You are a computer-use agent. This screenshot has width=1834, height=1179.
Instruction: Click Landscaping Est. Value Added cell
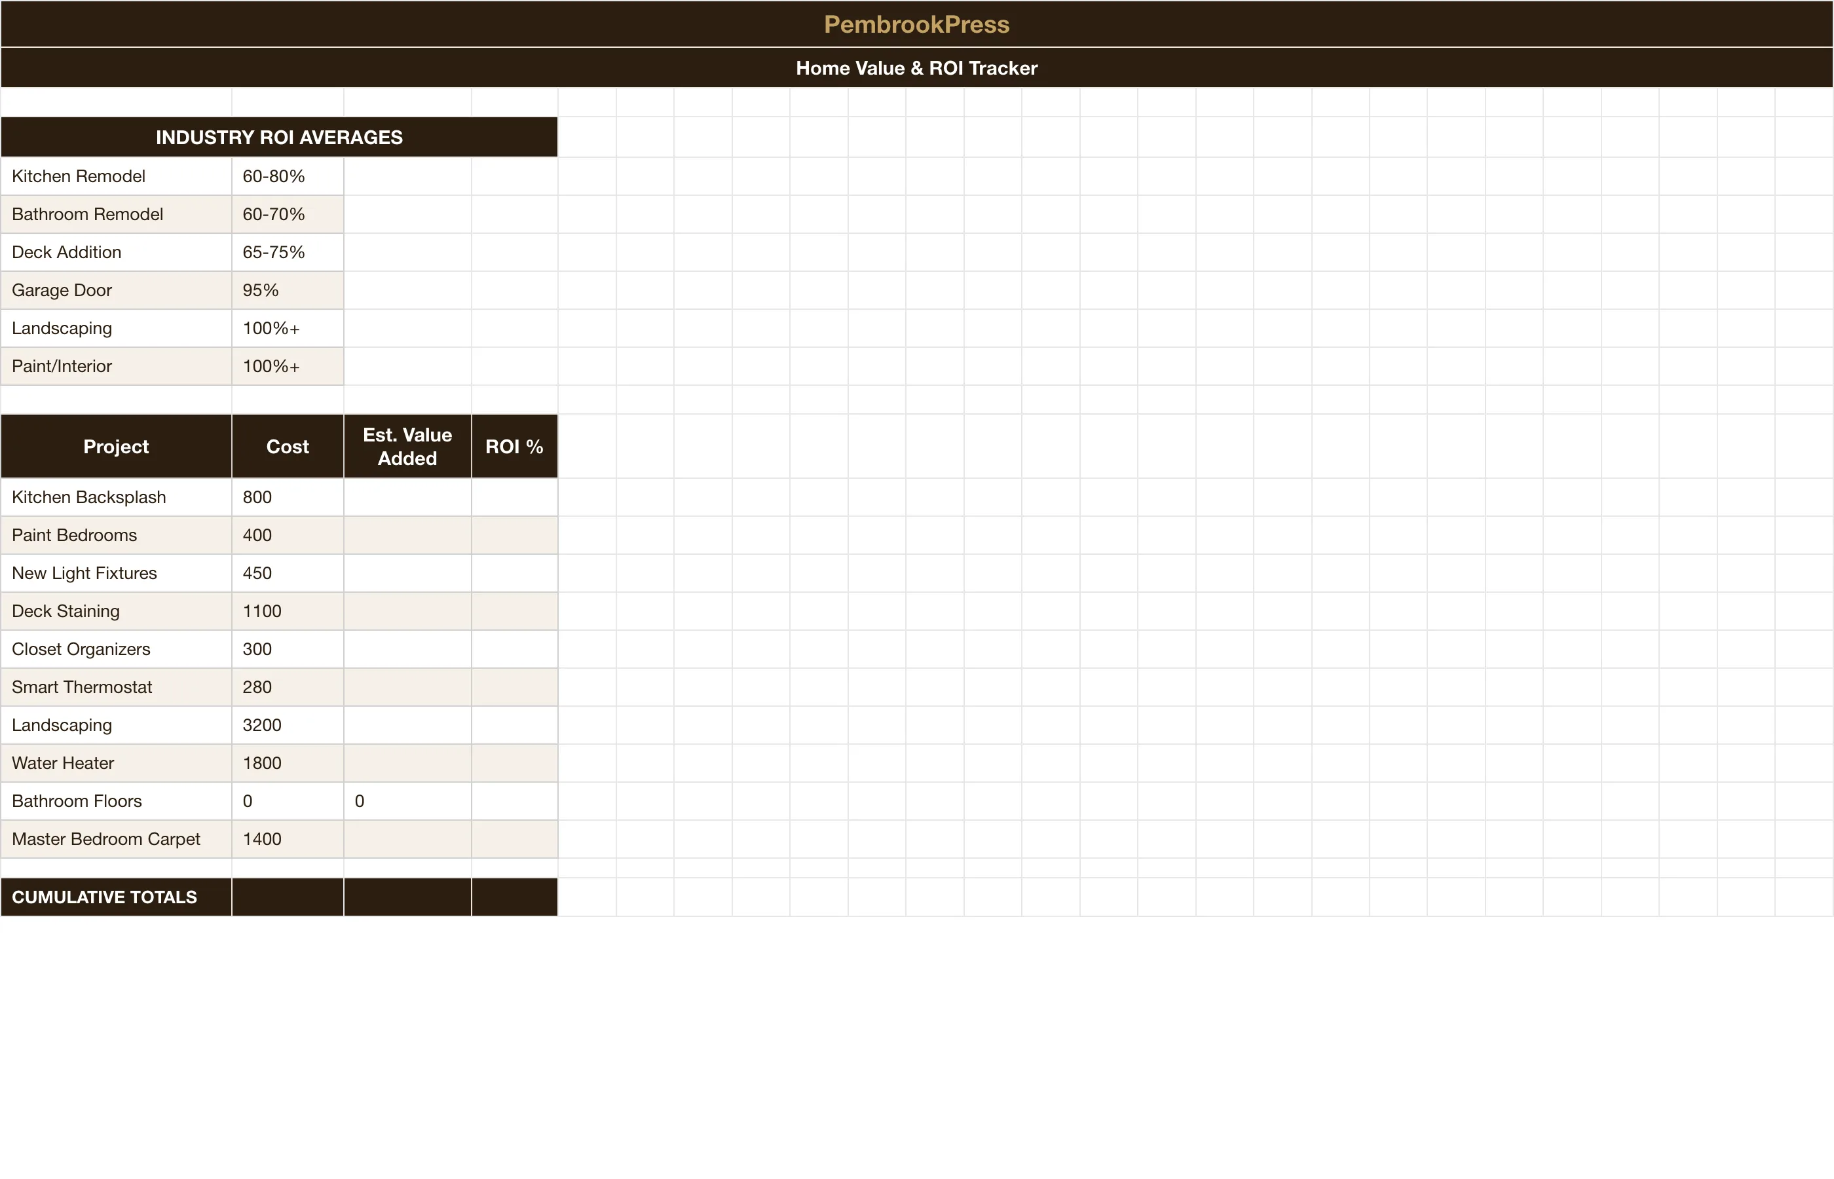(x=407, y=725)
